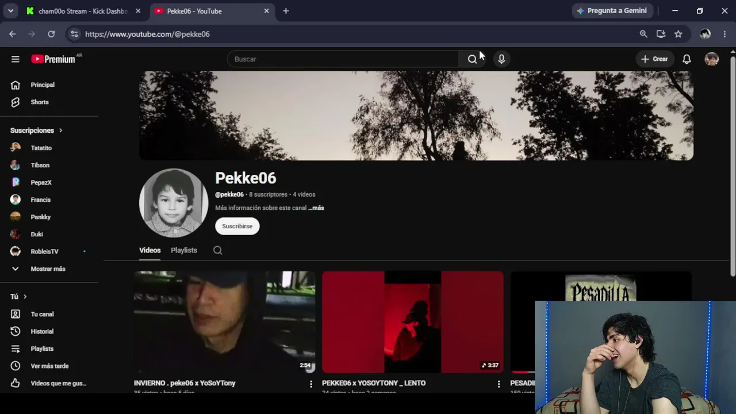The image size is (736, 414).
Task: Expand the Tú section chevron
Action: click(x=25, y=297)
